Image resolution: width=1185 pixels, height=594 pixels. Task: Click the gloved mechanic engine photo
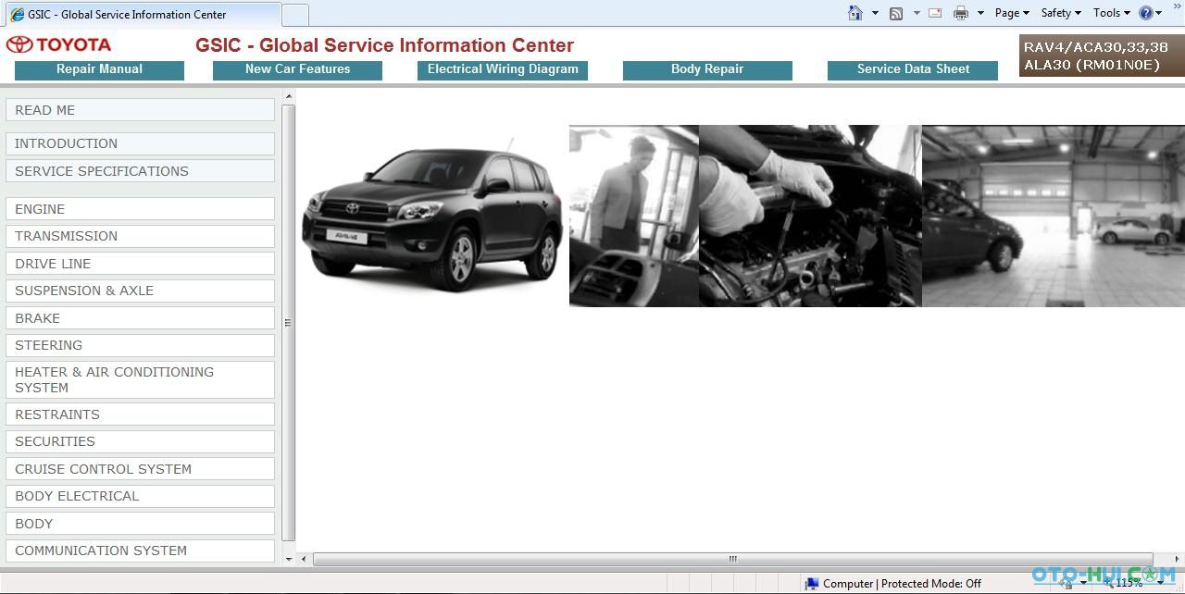(x=810, y=216)
